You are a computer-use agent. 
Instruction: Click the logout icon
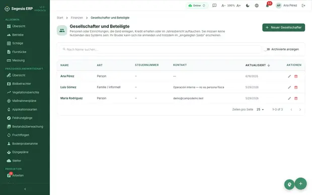tap(303, 6)
